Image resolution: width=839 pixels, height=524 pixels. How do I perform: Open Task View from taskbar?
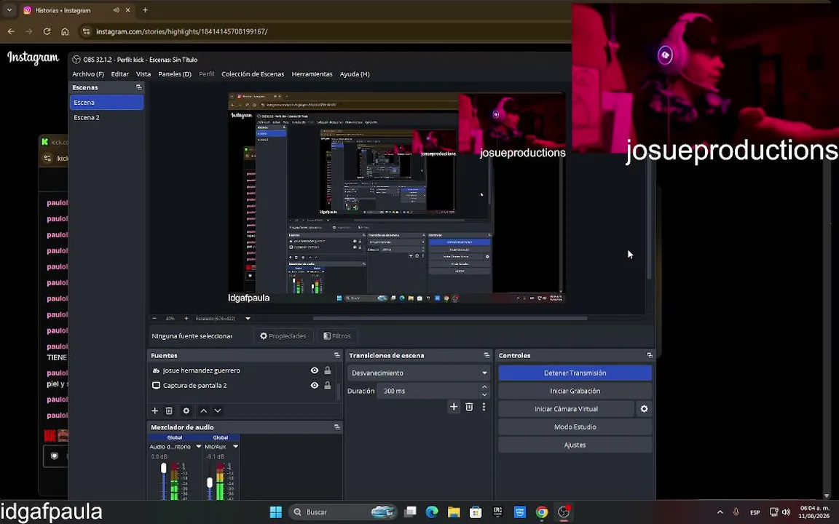pyautogui.click(x=411, y=512)
